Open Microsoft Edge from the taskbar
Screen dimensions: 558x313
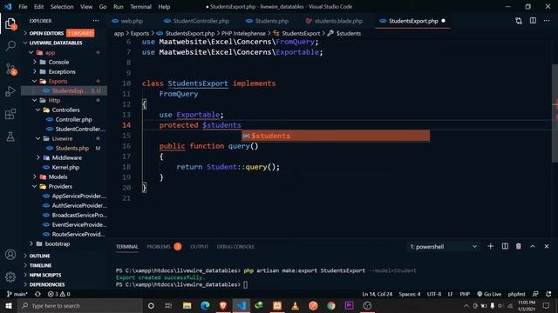point(205,305)
